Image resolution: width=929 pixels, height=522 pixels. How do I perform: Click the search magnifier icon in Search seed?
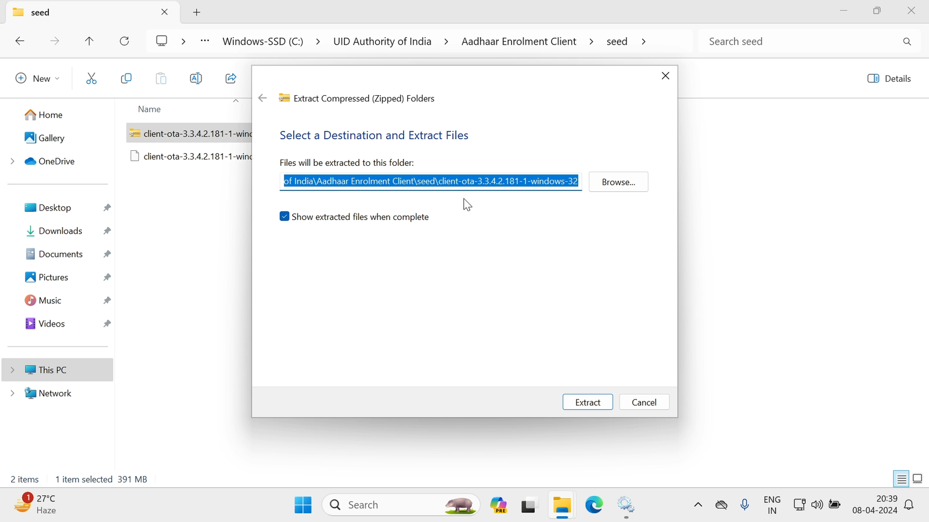tap(907, 42)
